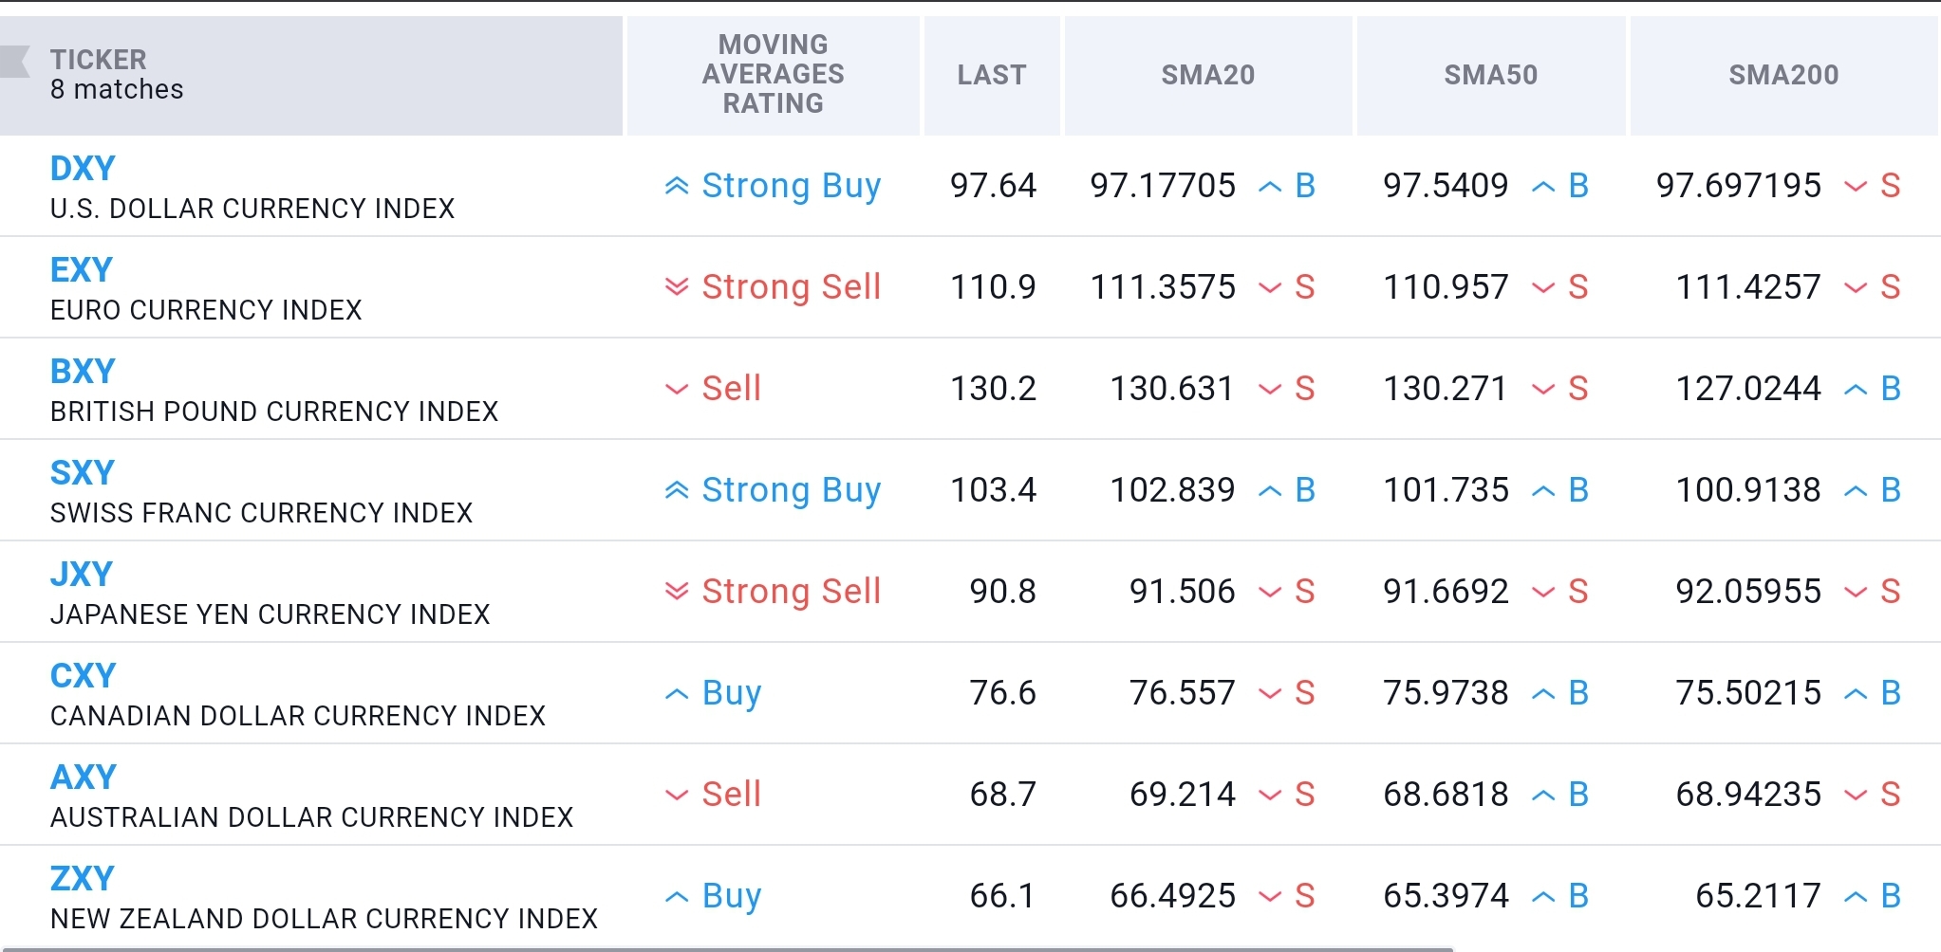Click the up arrow icon in CXY Buy rating
This screenshot has height=952, width=1941.
[x=677, y=694]
